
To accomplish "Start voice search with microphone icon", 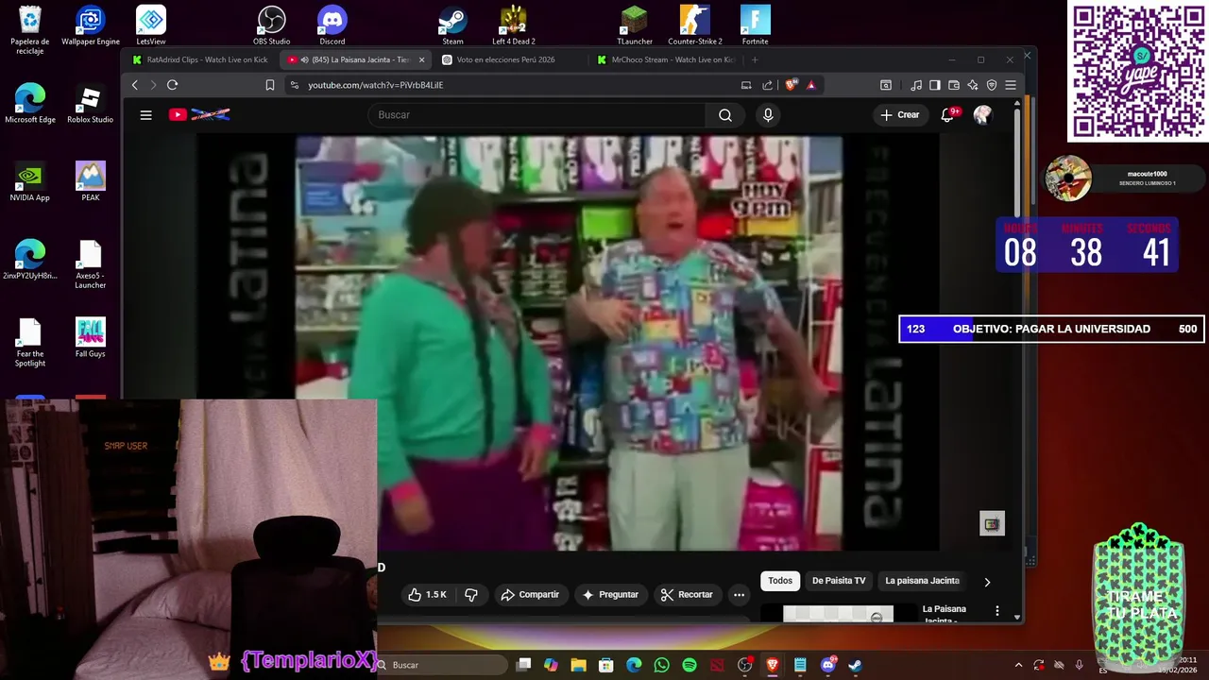I will 768,115.
